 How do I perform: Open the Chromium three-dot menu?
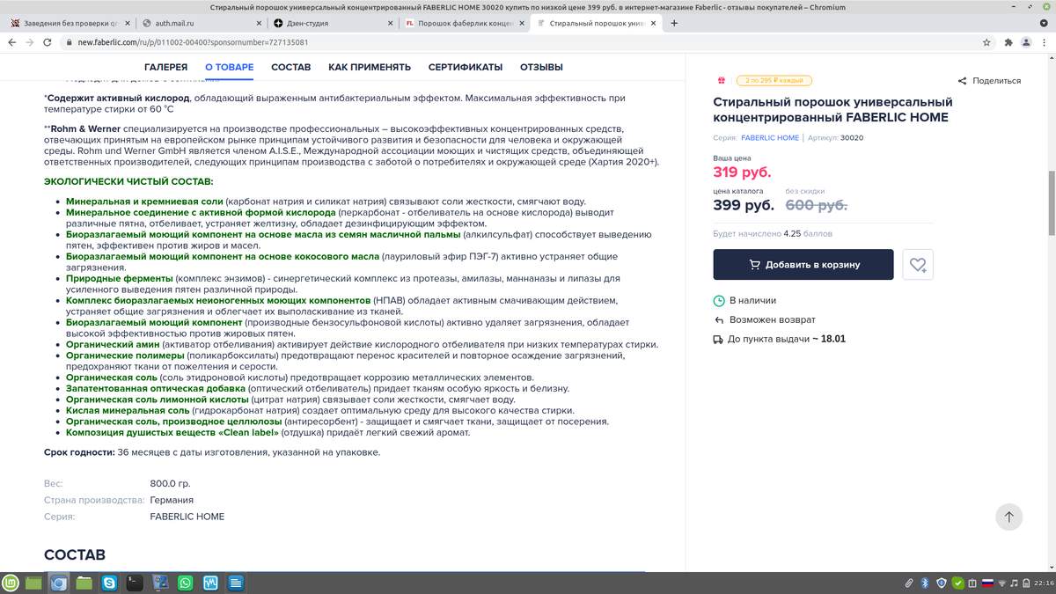1045,41
